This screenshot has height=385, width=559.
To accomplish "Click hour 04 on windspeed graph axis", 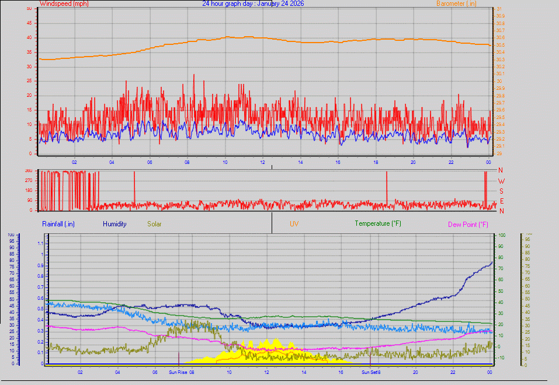I will coord(111,162).
